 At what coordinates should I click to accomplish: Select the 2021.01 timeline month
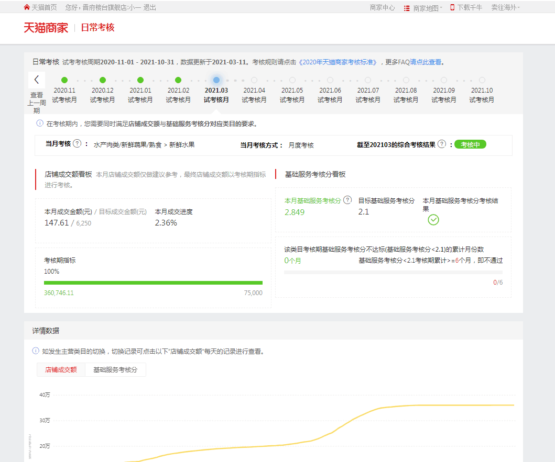140,80
